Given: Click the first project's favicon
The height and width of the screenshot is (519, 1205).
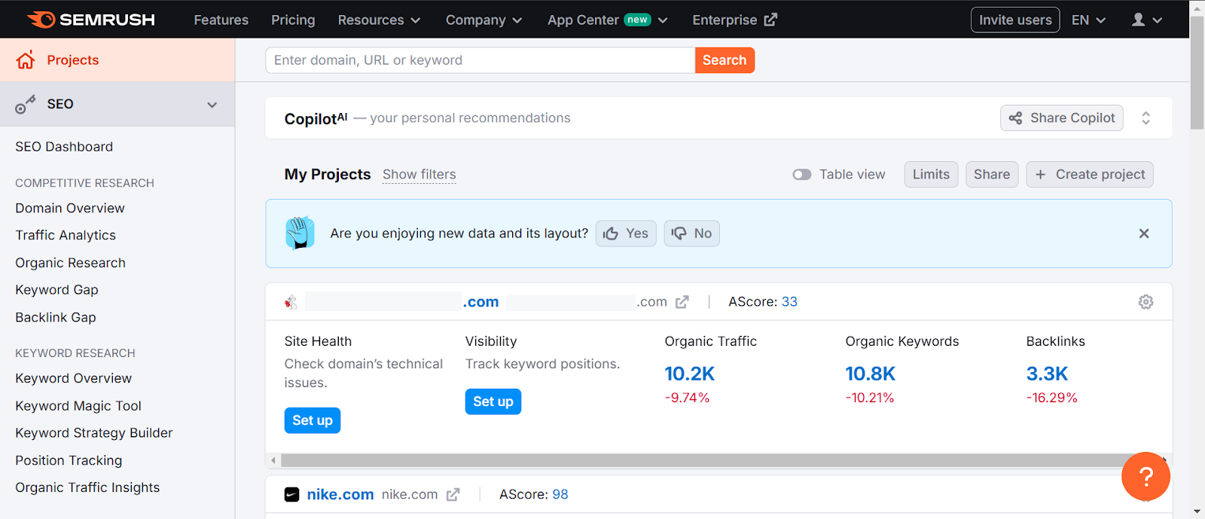Looking at the screenshot, I should [x=291, y=302].
